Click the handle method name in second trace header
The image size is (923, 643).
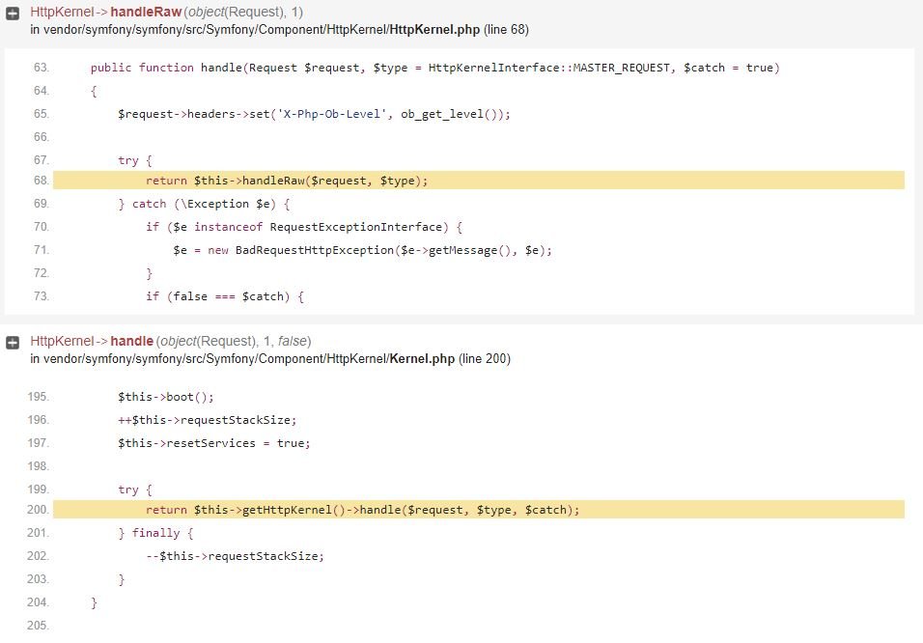[132, 341]
